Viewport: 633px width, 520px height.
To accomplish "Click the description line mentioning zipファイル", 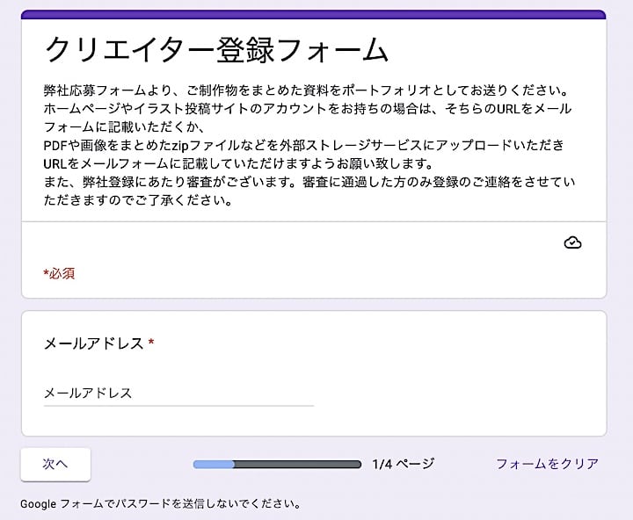I will [303, 145].
